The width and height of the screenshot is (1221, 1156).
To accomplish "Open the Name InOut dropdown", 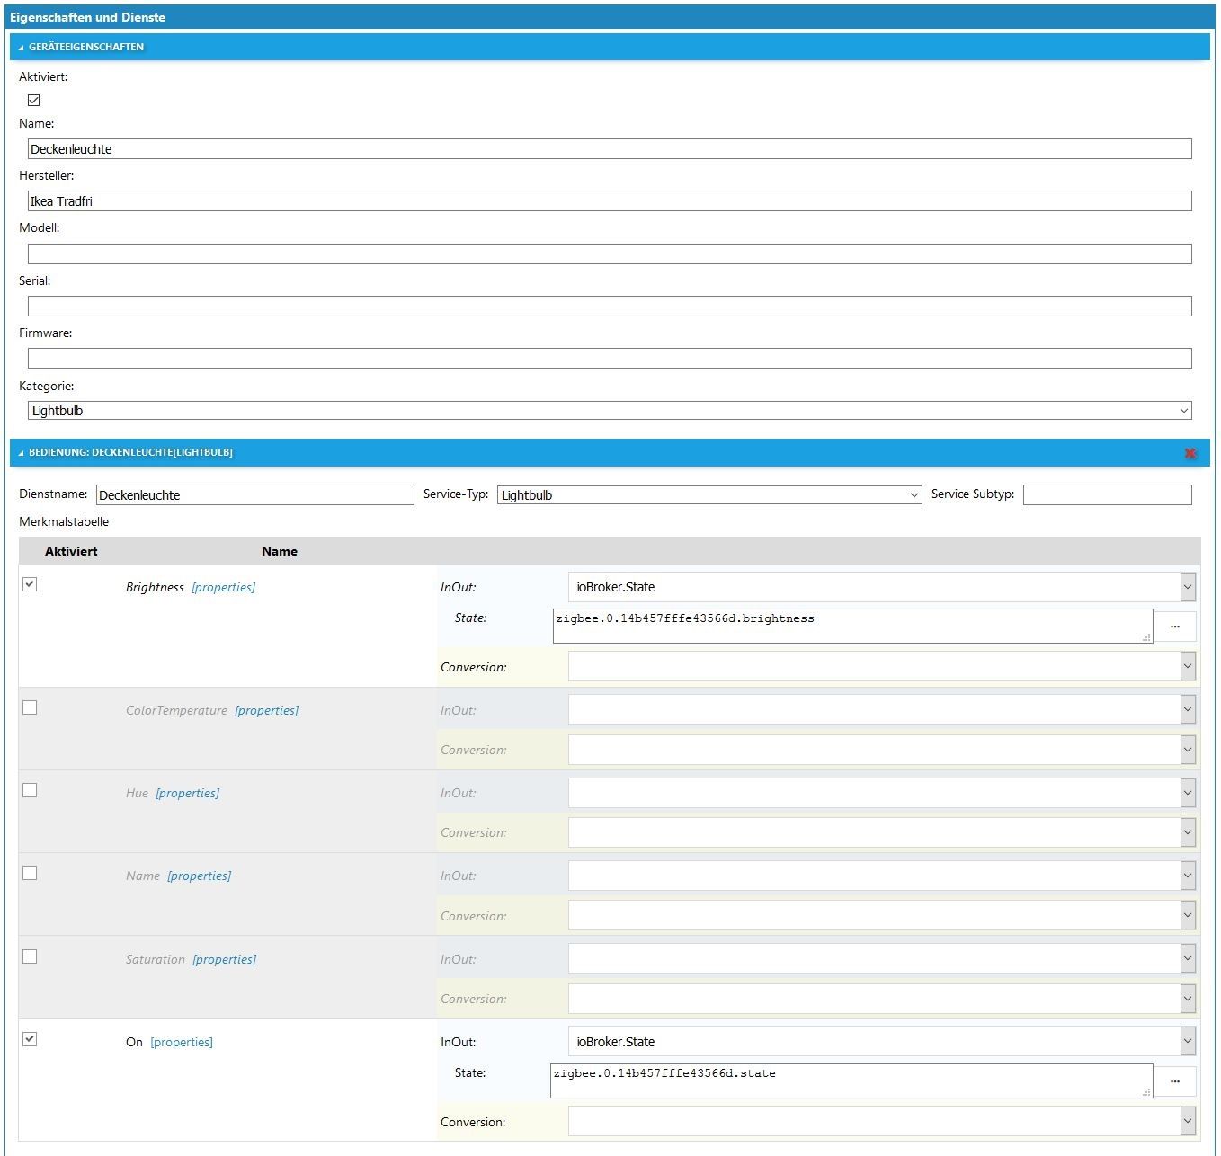I will point(882,876).
